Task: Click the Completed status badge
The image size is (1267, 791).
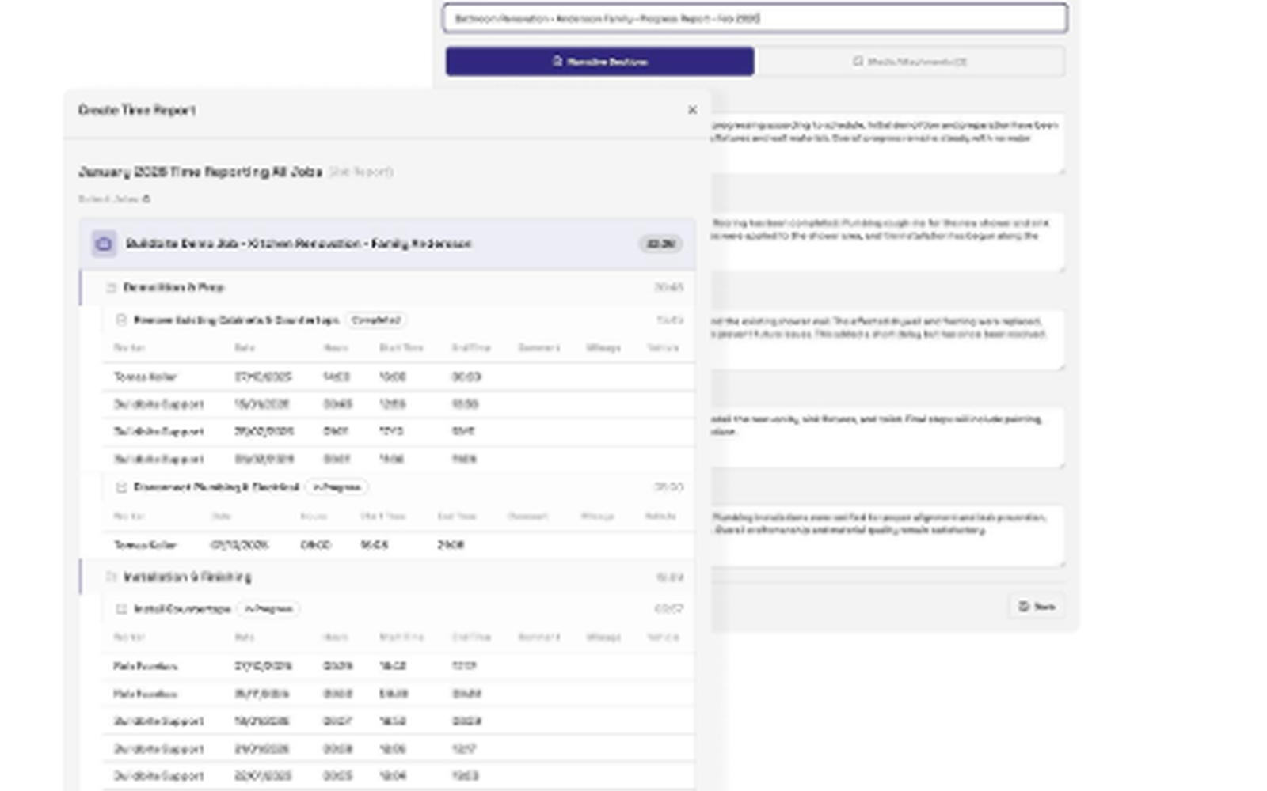Action: (x=376, y=320)
